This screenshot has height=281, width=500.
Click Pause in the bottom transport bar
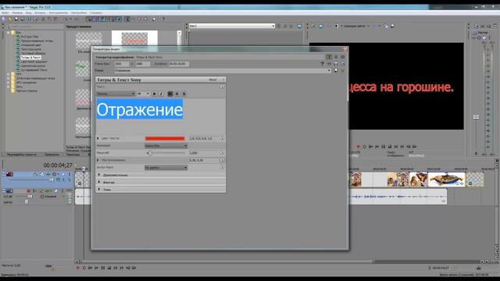103,268
